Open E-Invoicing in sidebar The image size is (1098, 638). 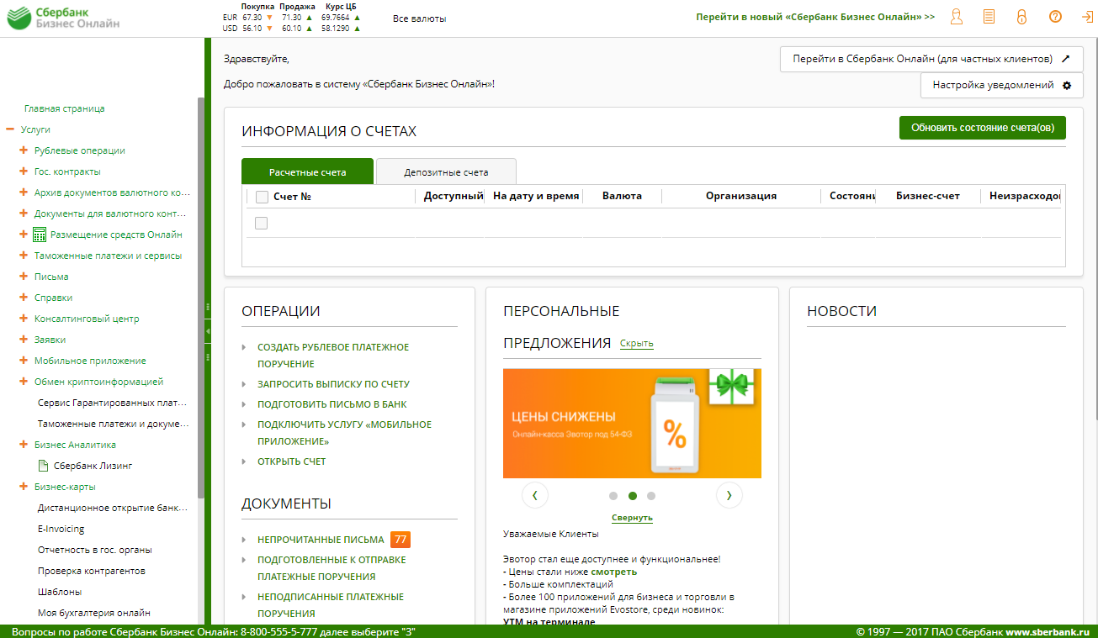tap(61, 529)
